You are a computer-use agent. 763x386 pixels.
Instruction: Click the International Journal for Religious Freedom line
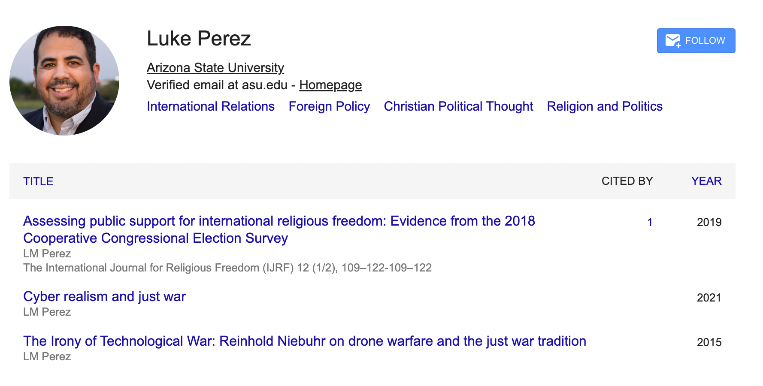tap(227, 268)
